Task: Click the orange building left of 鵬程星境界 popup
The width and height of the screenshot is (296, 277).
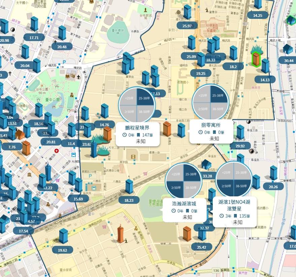Action: click(107, 134)
